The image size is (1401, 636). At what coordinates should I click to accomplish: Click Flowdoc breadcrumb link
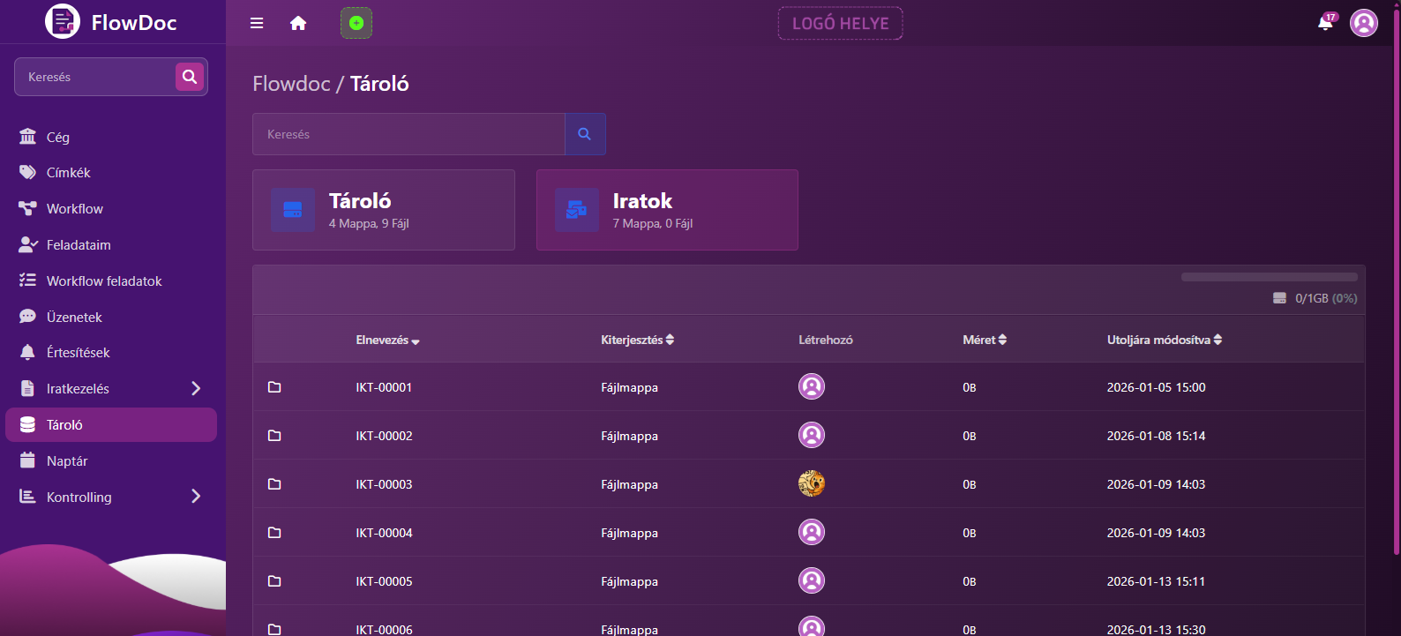click(x=291, y=84)
